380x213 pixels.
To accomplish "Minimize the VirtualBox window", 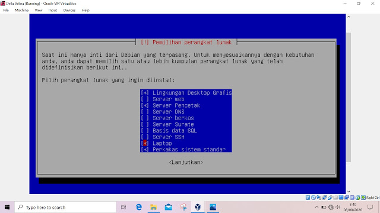I will click(x=345, y=4).
